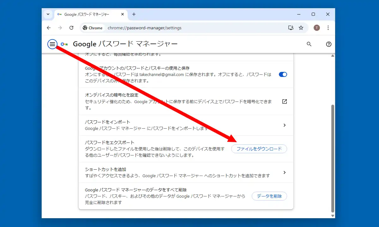This screenshot has height=227, width=379.
Task: Minimize the Chrome window
Action: pos(299,14)
